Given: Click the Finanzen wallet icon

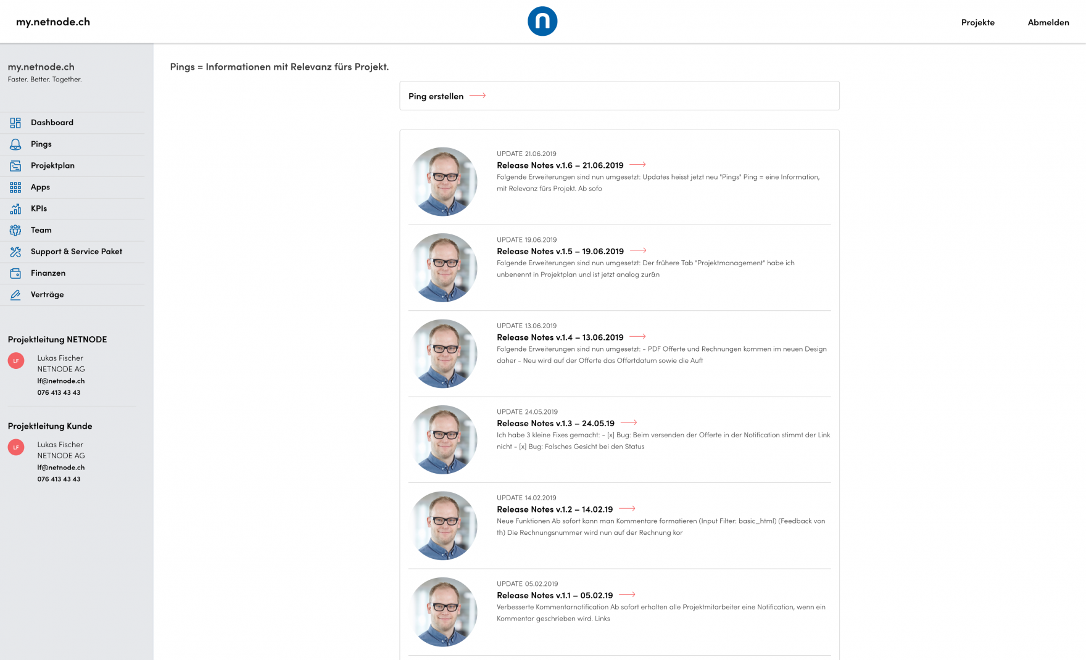Looking at the screenshot, I should [15, 273].
